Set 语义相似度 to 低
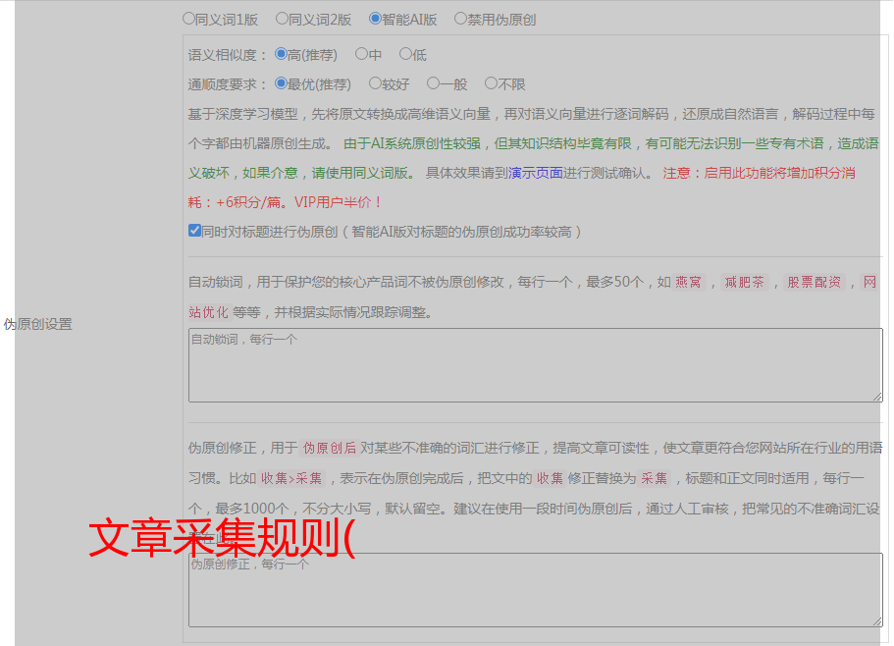The width and height of the screenshot is (894, 646). (405, 54)
